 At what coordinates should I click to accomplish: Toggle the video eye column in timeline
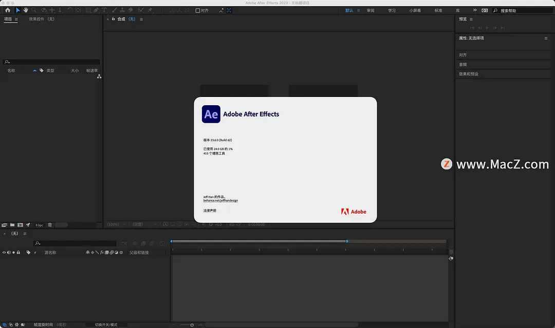tap(4, 253)
